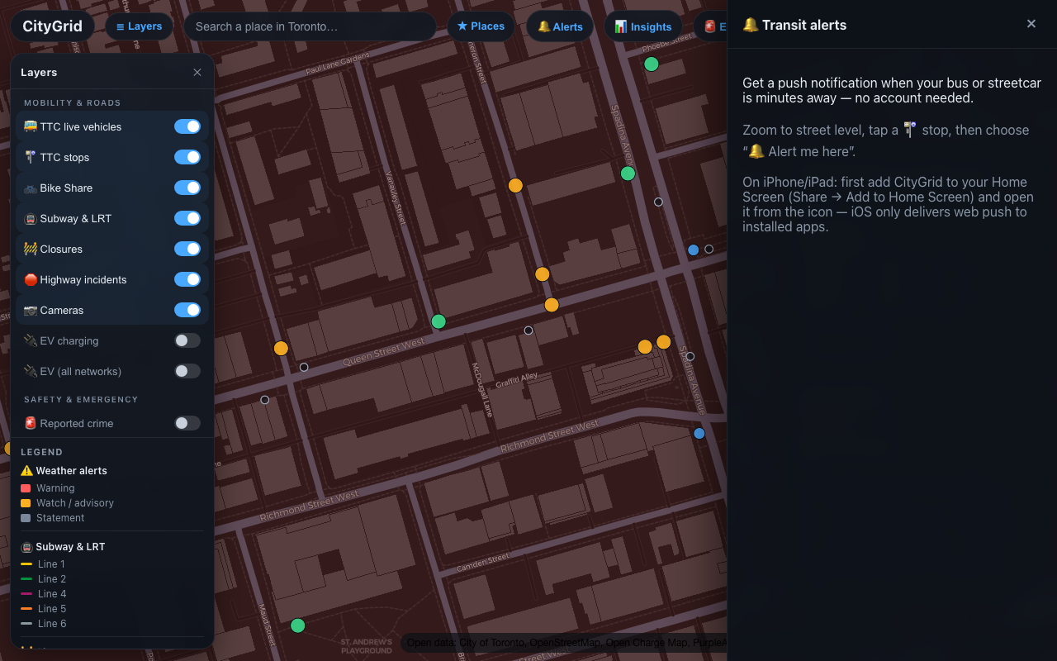Click the chart icon on Insights button
Image resolution: width=1057 pixels, height=661 pixels.
pyautogui.click(x=621, y=26)
